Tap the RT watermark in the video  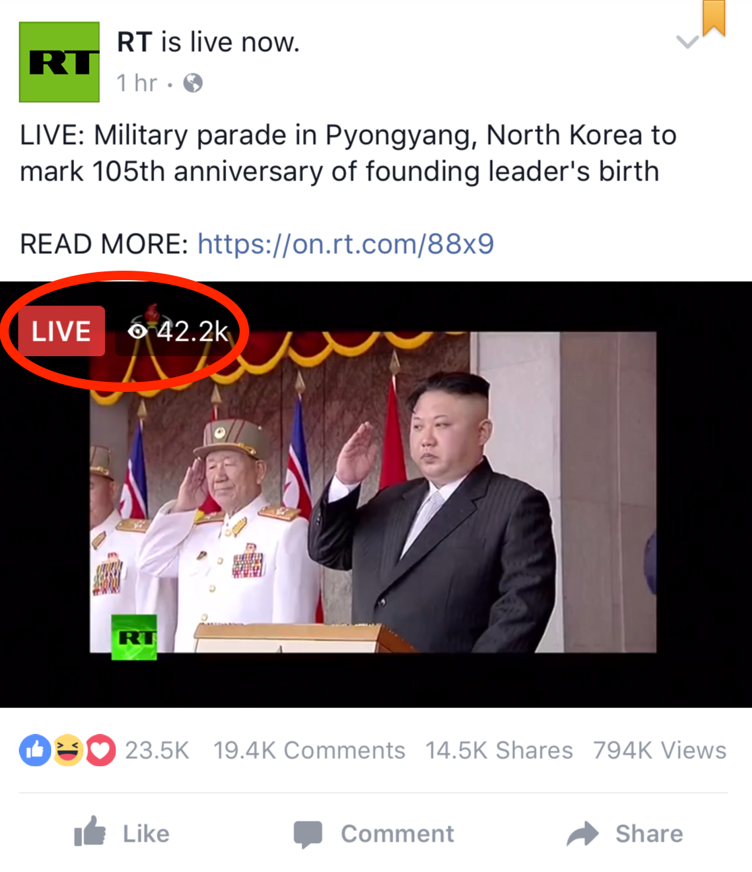click(x=134, y=637)
